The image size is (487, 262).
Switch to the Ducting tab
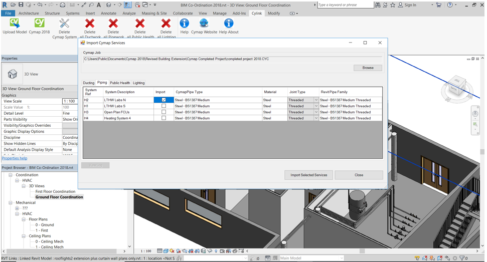pyautogui.click(x=88, y=83)
